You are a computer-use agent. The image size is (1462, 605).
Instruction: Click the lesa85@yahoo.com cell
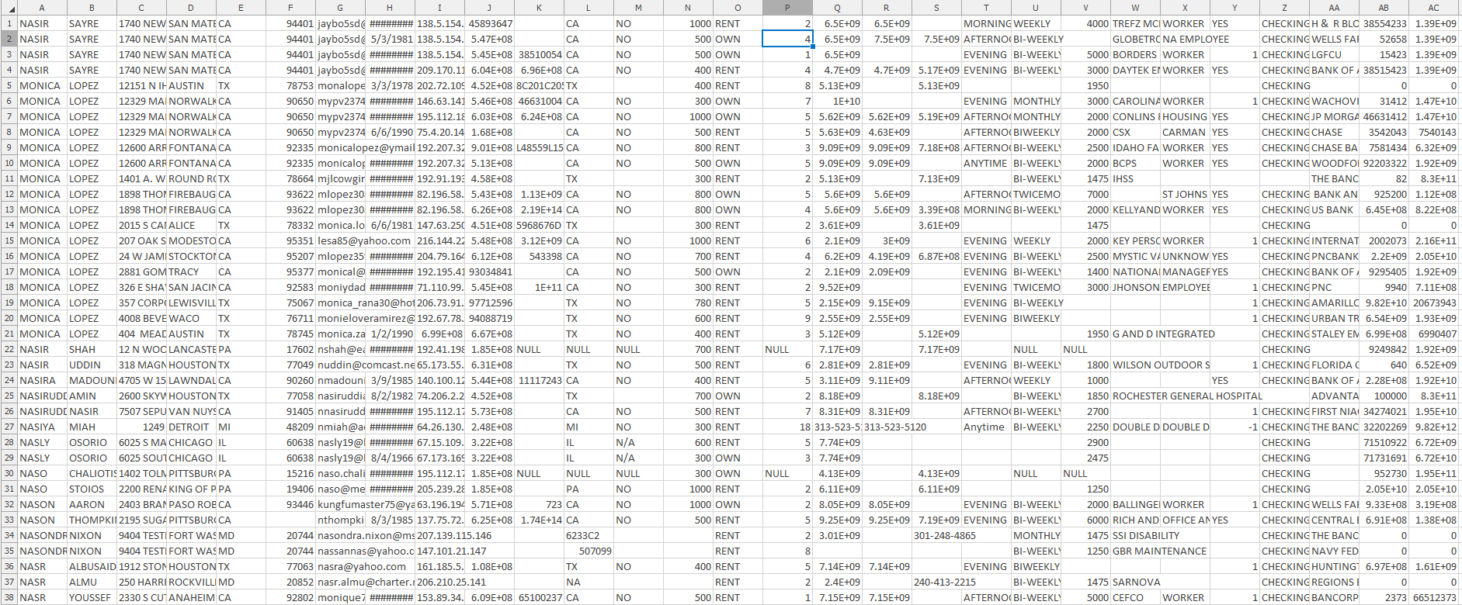pyautogui.click(x=363, y=240)
